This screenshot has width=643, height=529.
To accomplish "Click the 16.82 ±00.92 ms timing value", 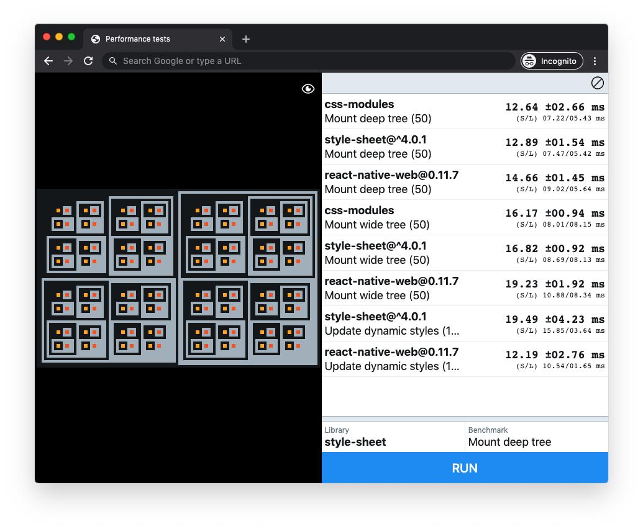I will click(x=555, y=248).
